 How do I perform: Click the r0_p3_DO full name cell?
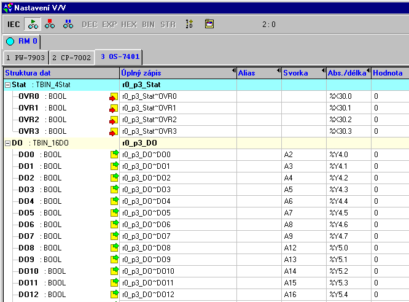click(178, 143)
